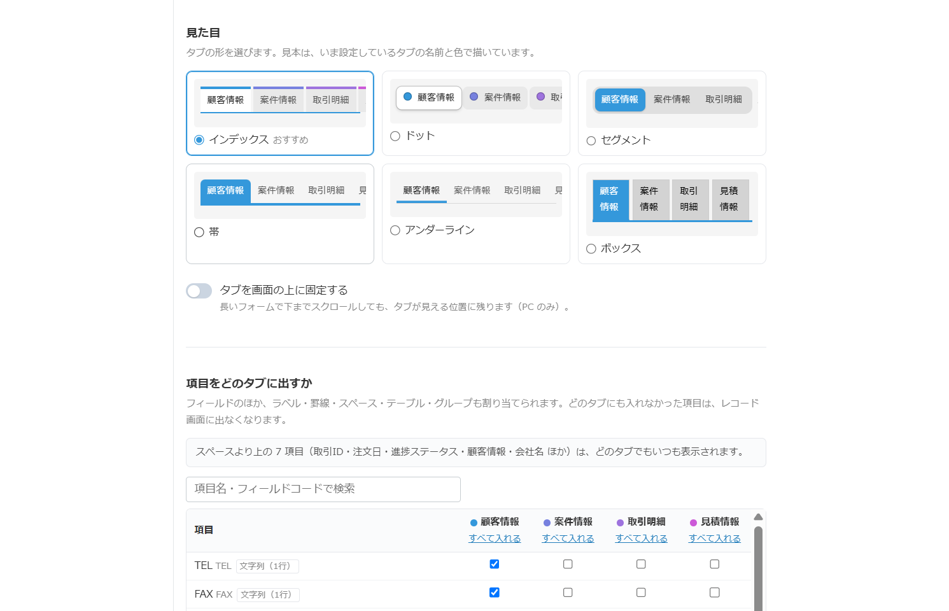949x611 pixels.
Task: Click the インデックス style preview thumbnail
Action: click(x=280, y=103)
